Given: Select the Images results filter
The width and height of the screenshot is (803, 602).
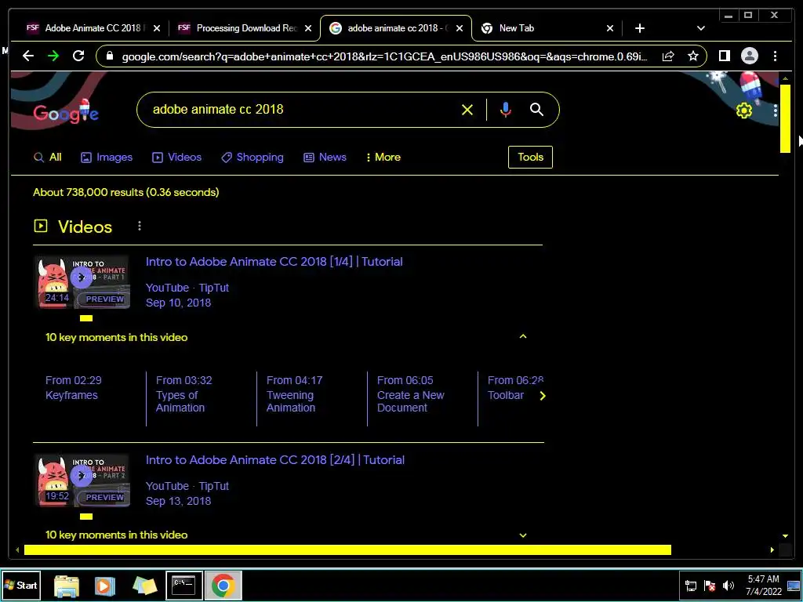Looking at the screenshot, I should [x=107, y=157].
